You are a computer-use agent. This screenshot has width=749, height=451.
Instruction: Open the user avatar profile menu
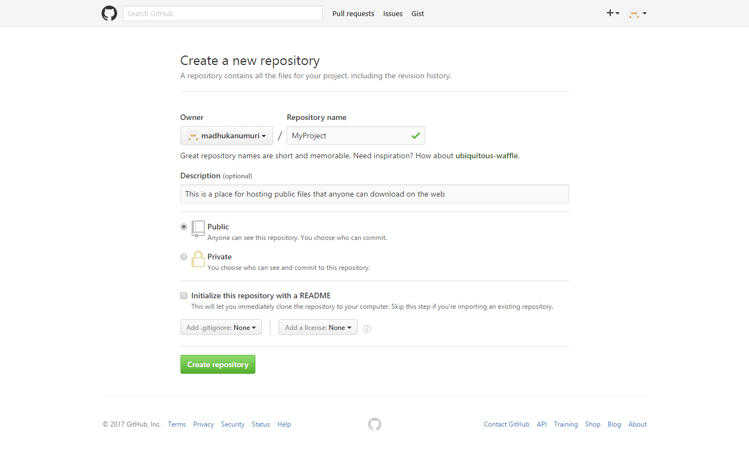pyautogui.click(x=637, y=13)
